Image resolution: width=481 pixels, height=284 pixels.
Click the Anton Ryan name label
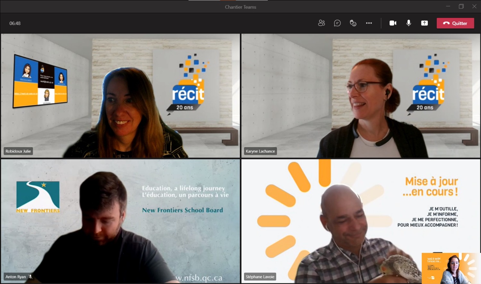click(x=16, y=277)
